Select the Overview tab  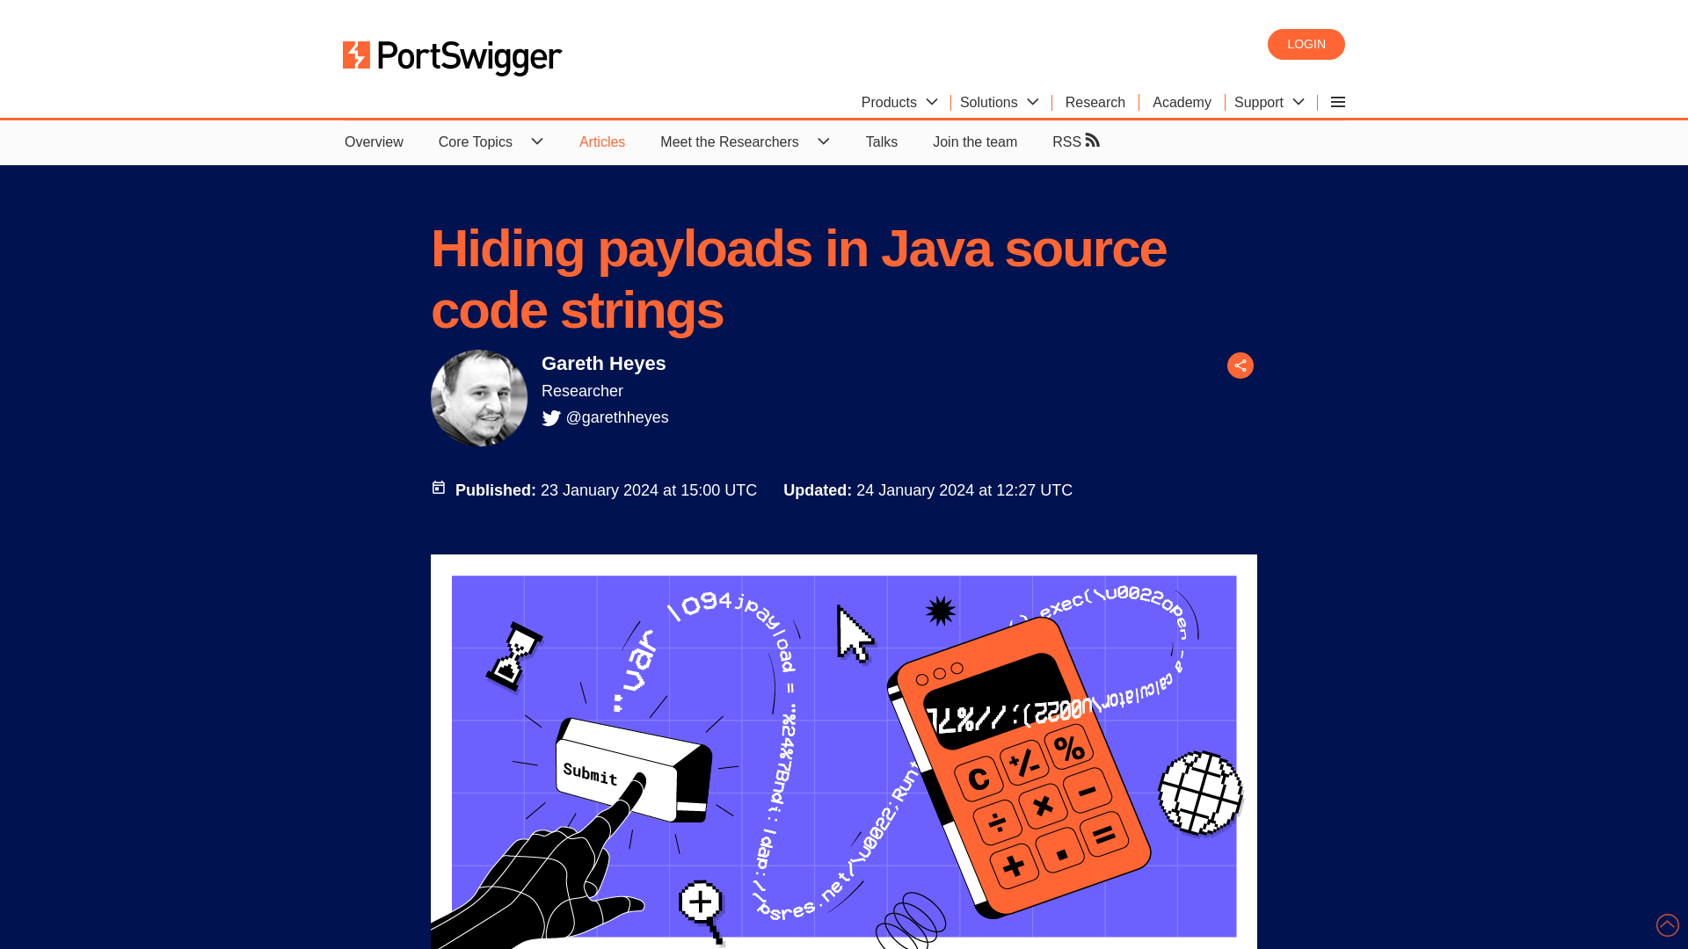pos(375,141)
